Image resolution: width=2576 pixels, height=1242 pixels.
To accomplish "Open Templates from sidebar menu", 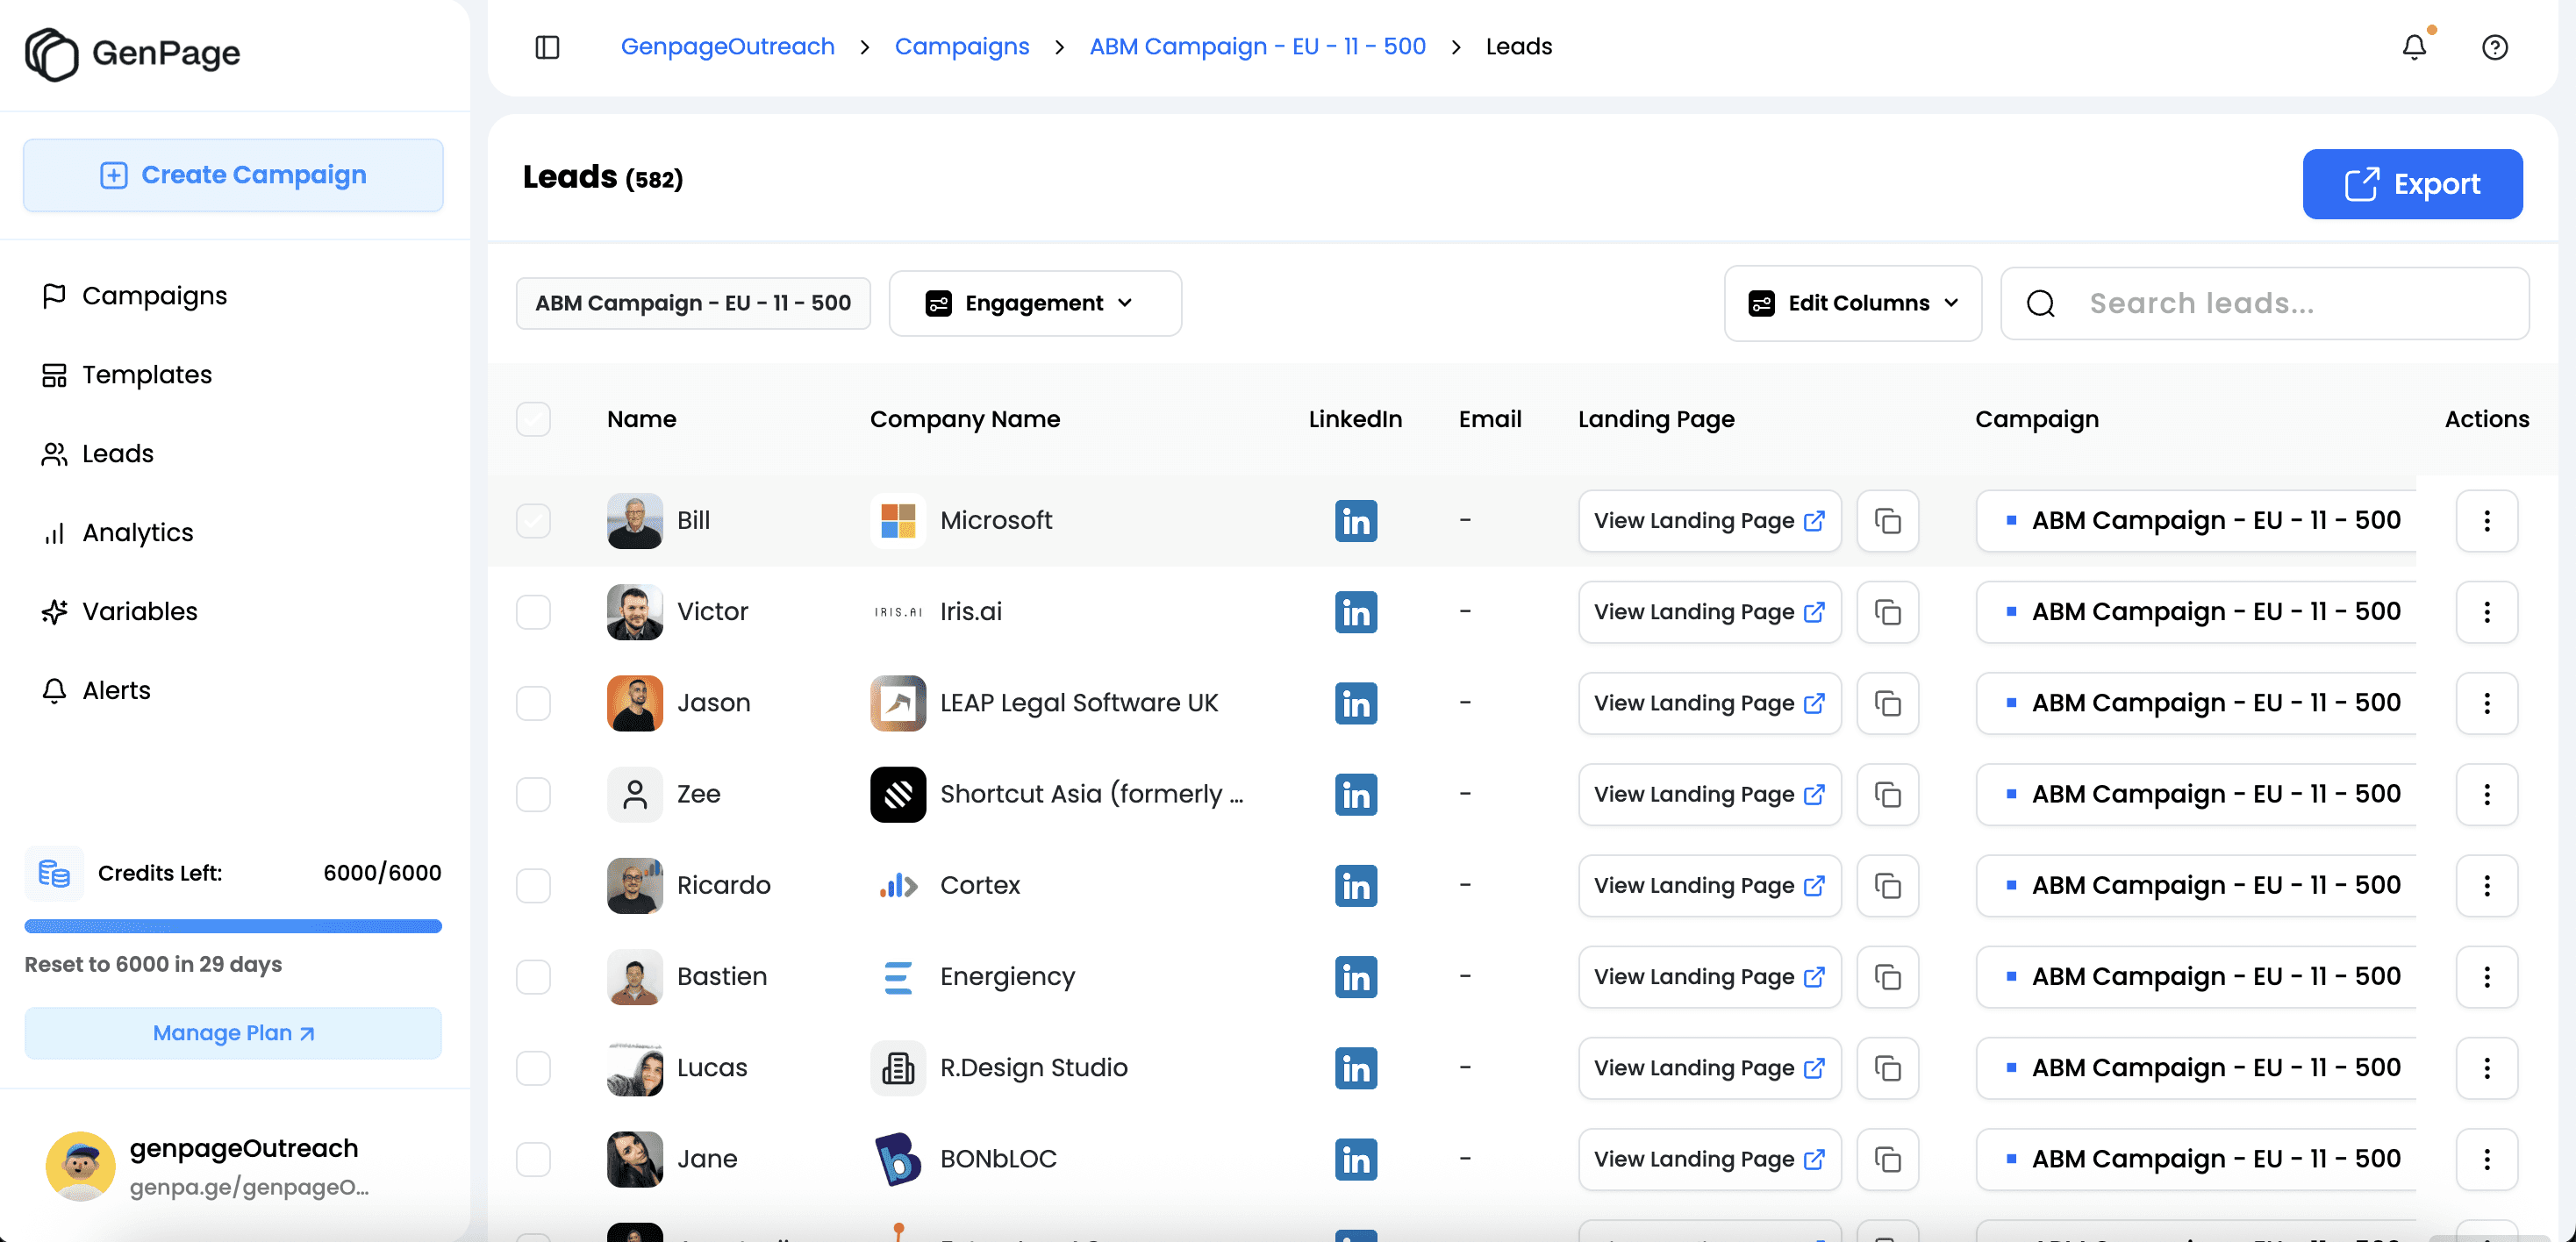I will click(x=146, y=375).
